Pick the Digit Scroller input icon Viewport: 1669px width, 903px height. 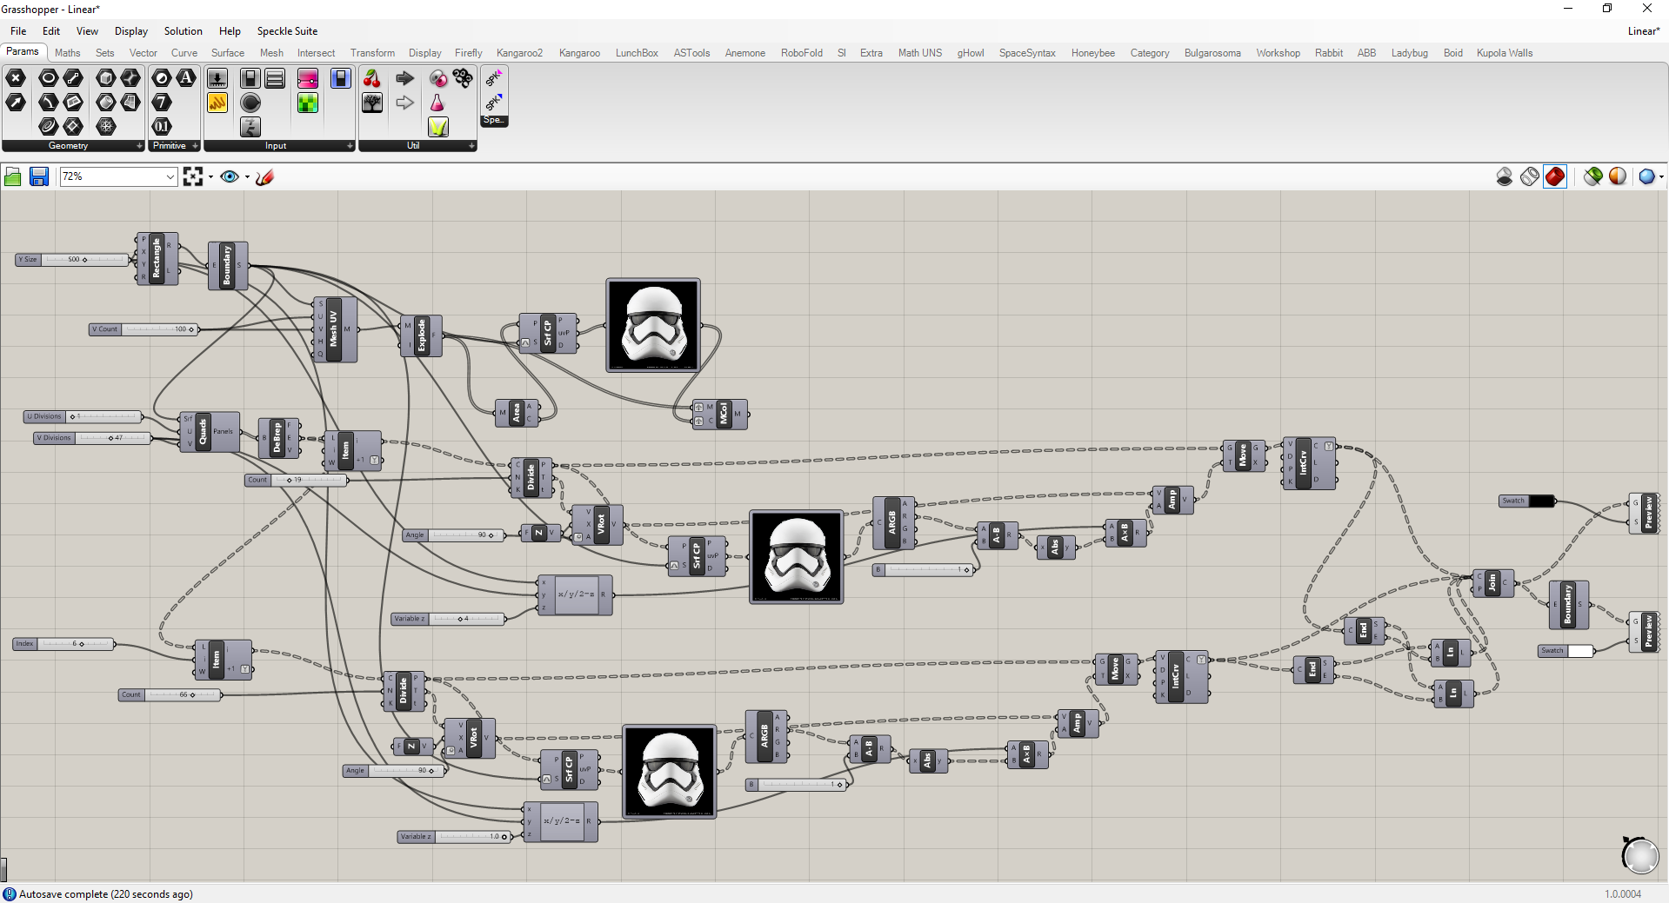250,127
